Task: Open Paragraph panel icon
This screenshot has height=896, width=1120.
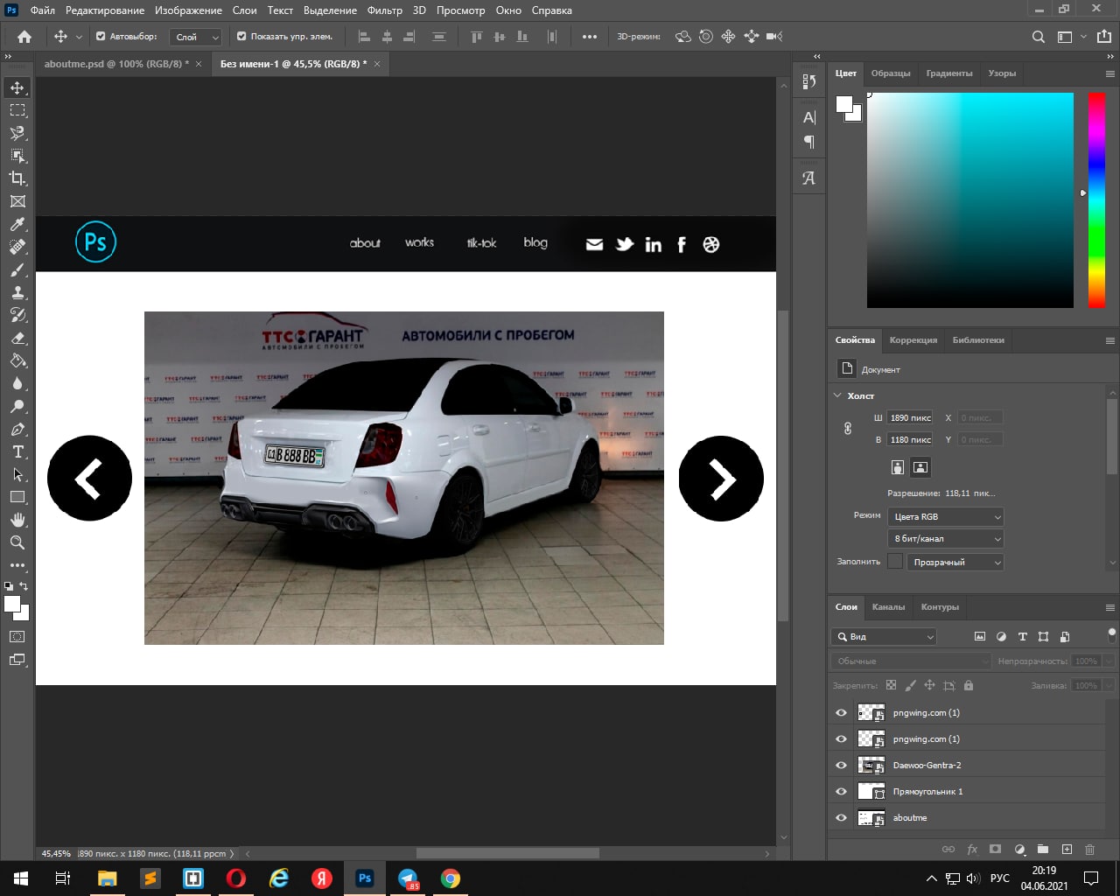Action: [x=809, y=142]
